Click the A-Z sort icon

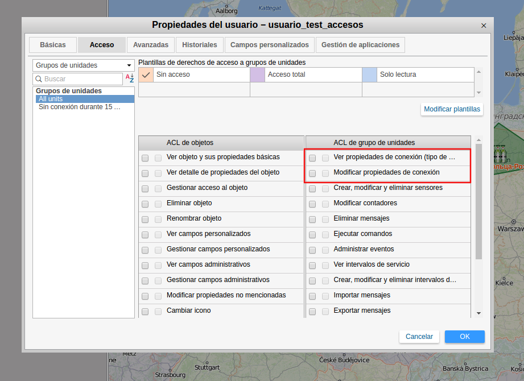(x=130, y=78)
